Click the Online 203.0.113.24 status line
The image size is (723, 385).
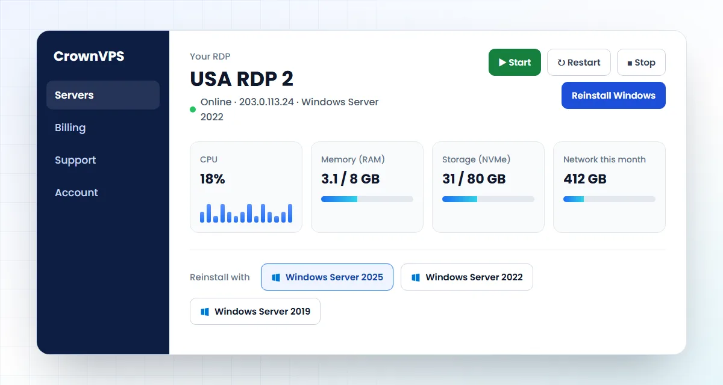(290, 109)
